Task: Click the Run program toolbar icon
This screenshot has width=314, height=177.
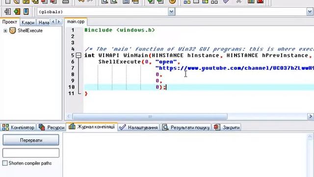Action: (196, 2)
